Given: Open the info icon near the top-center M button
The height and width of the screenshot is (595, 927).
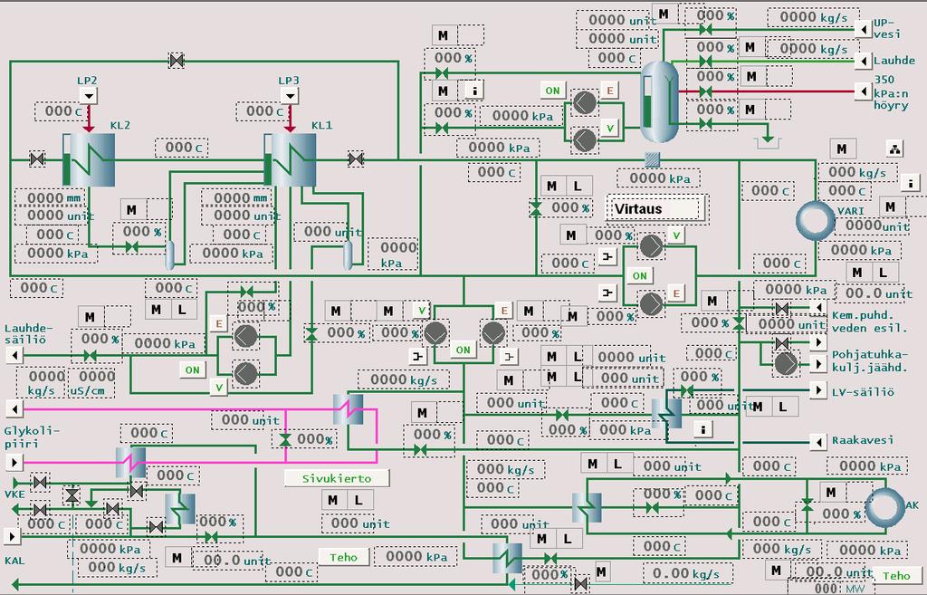Looking at the screenshot, I should (473, 91).
